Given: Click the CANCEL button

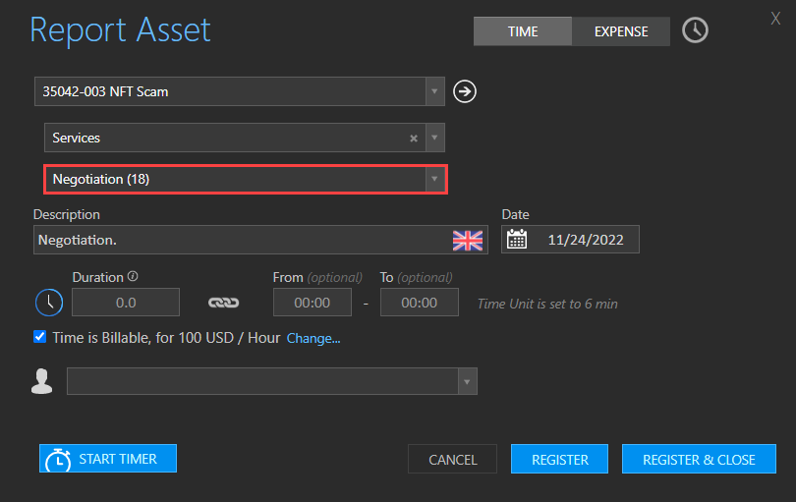Looking at the screenshot, I should [452, 459].
